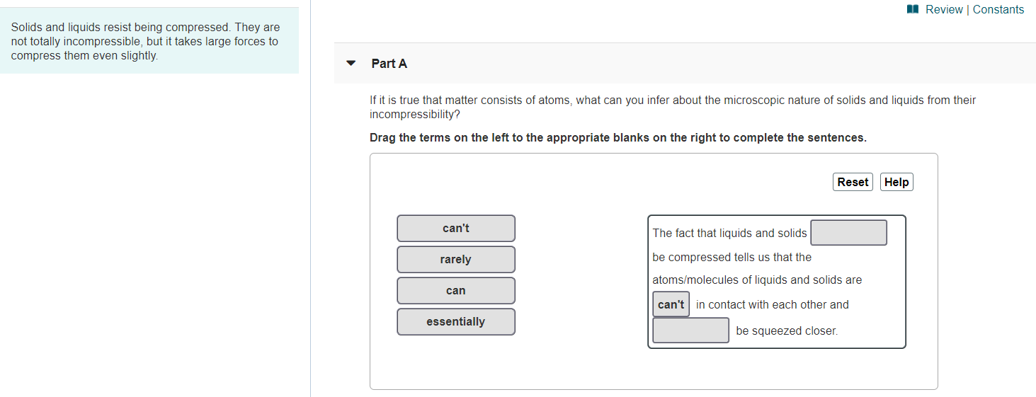
Task: Open the Review link
Action: (x=944, y=9)
